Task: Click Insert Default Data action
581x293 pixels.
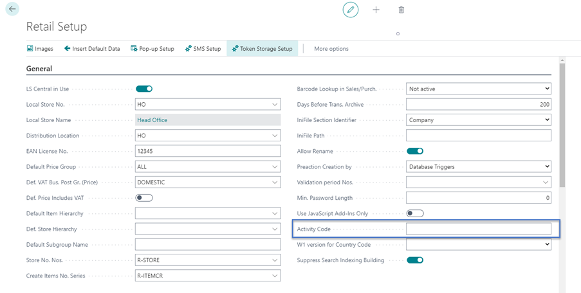Action: 92,49
